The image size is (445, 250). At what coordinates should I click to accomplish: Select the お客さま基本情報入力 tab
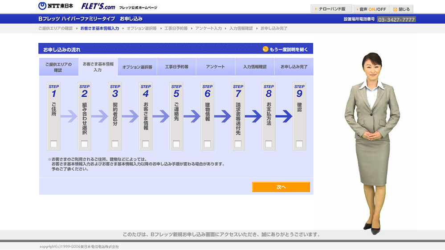pyautogui.click(x=98, y=67)
